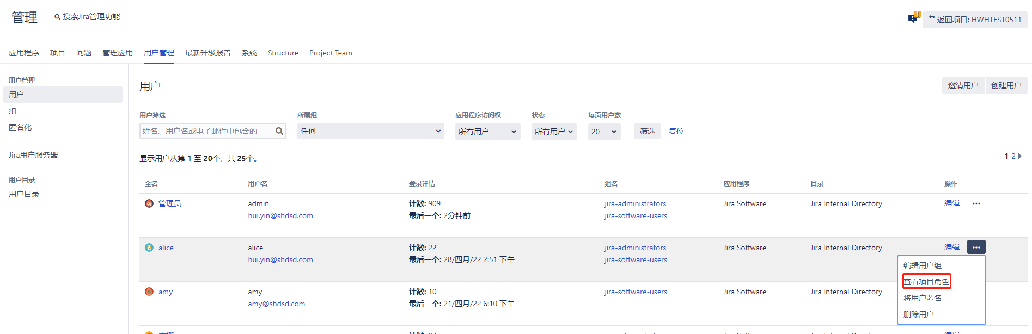Open 组 in the left sidebar

[13, 111]
